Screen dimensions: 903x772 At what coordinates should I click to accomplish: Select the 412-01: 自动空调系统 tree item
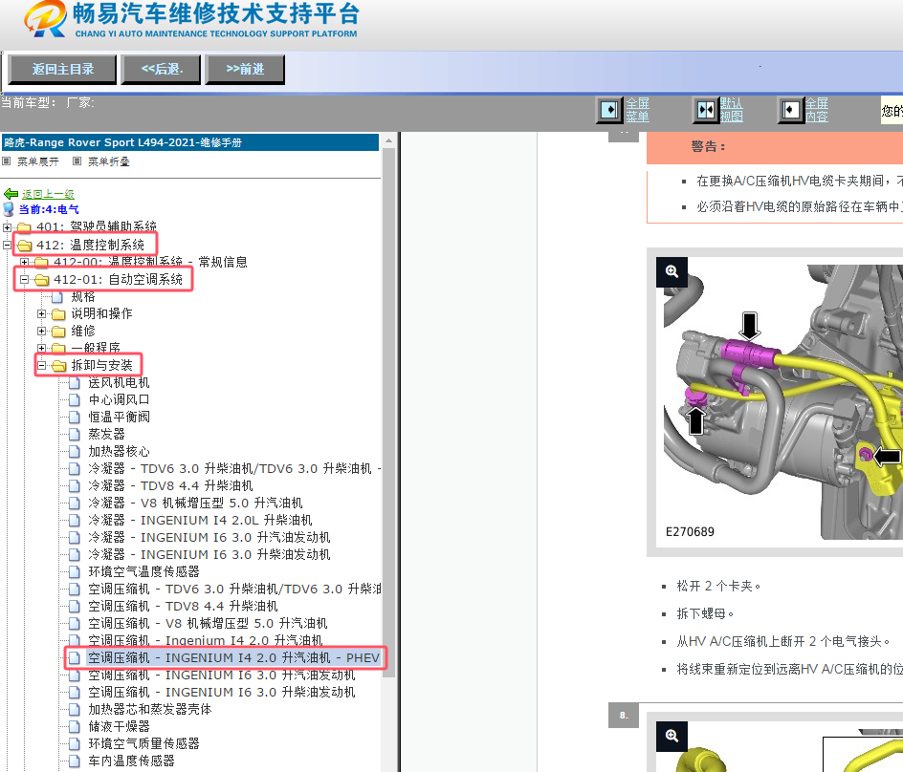pos(118,280)
